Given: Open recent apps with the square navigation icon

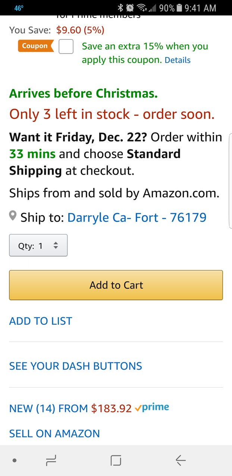Looking at the screenshot, I should [x=116, y=461].
